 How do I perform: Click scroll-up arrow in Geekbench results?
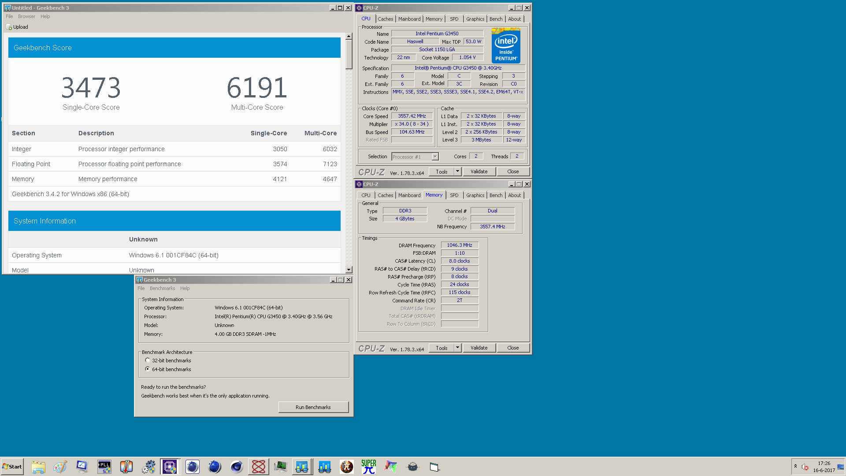click(349, 37)
